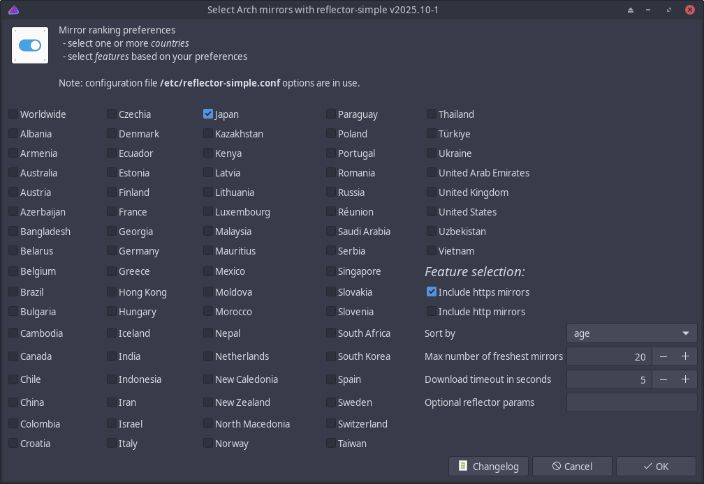Viewport: 704px width, 484px height.
Task: Click the max freshest mirrors value field
Action: point(609,356)
